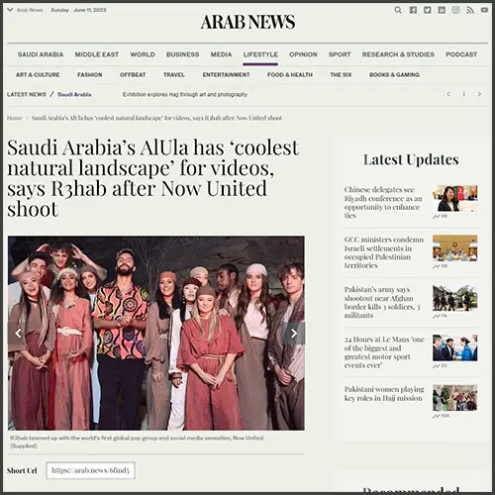Screen dimensions: 495x495
Task: Go to next slideshow photo
Action: click(x=294, y=334)
